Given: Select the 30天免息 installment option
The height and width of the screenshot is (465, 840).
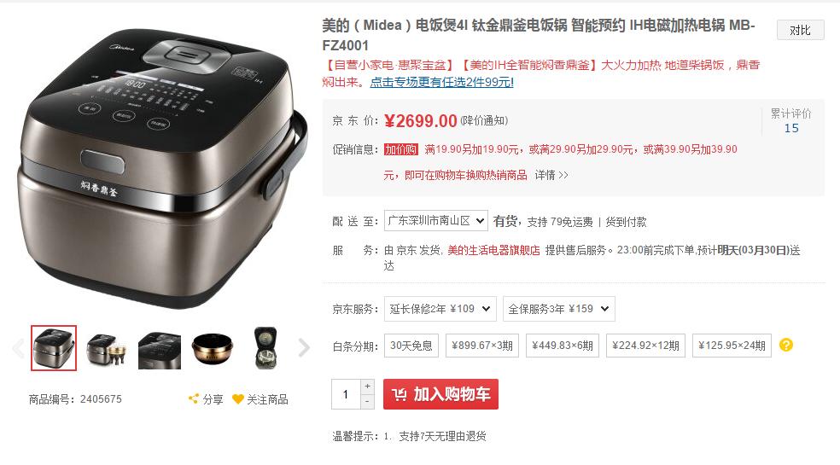Looking at the screenshot, I should click(x=411, y=346).
